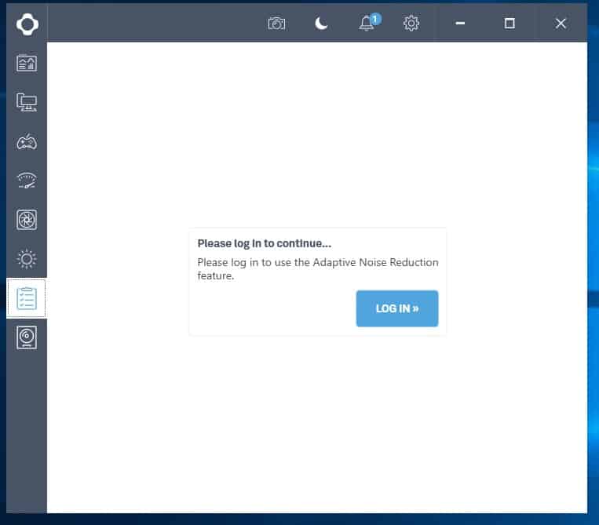Open the lighting sun sidebar icon

click(x=27, y=259)
